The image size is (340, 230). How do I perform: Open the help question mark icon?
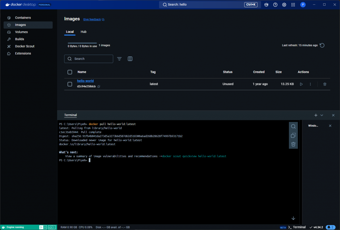pos(275,5)
